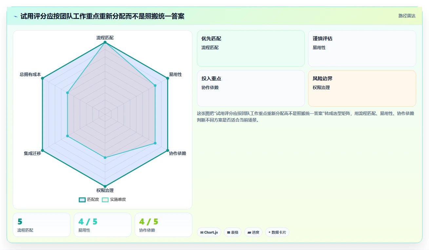
Task: Click the lightning icon beside the title
Action: 16,16
